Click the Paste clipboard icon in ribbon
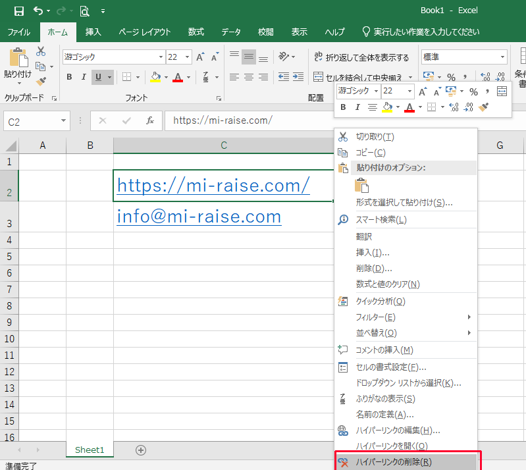This screenshot has height=470, width=526. (x=18, y=57)
